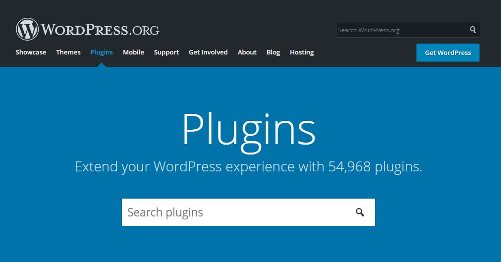The height and width of the screenshot is (262, 501).
Task: Click the WordPress.org logo
Action: (x=88, y=29)
